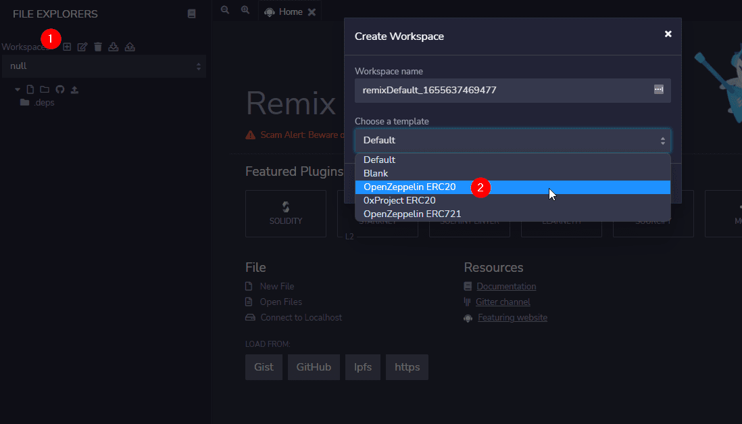This screenshot has height=424, width=742.
Task: Restore workspaces with upload icon
Action: coord(130,47)
